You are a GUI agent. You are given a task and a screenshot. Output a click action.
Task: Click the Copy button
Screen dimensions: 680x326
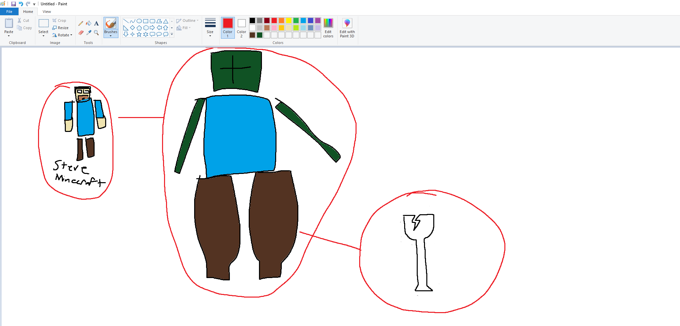click(24, 28)
